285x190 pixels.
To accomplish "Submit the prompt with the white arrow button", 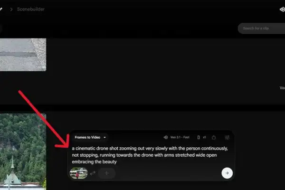I will pos(227,173).
